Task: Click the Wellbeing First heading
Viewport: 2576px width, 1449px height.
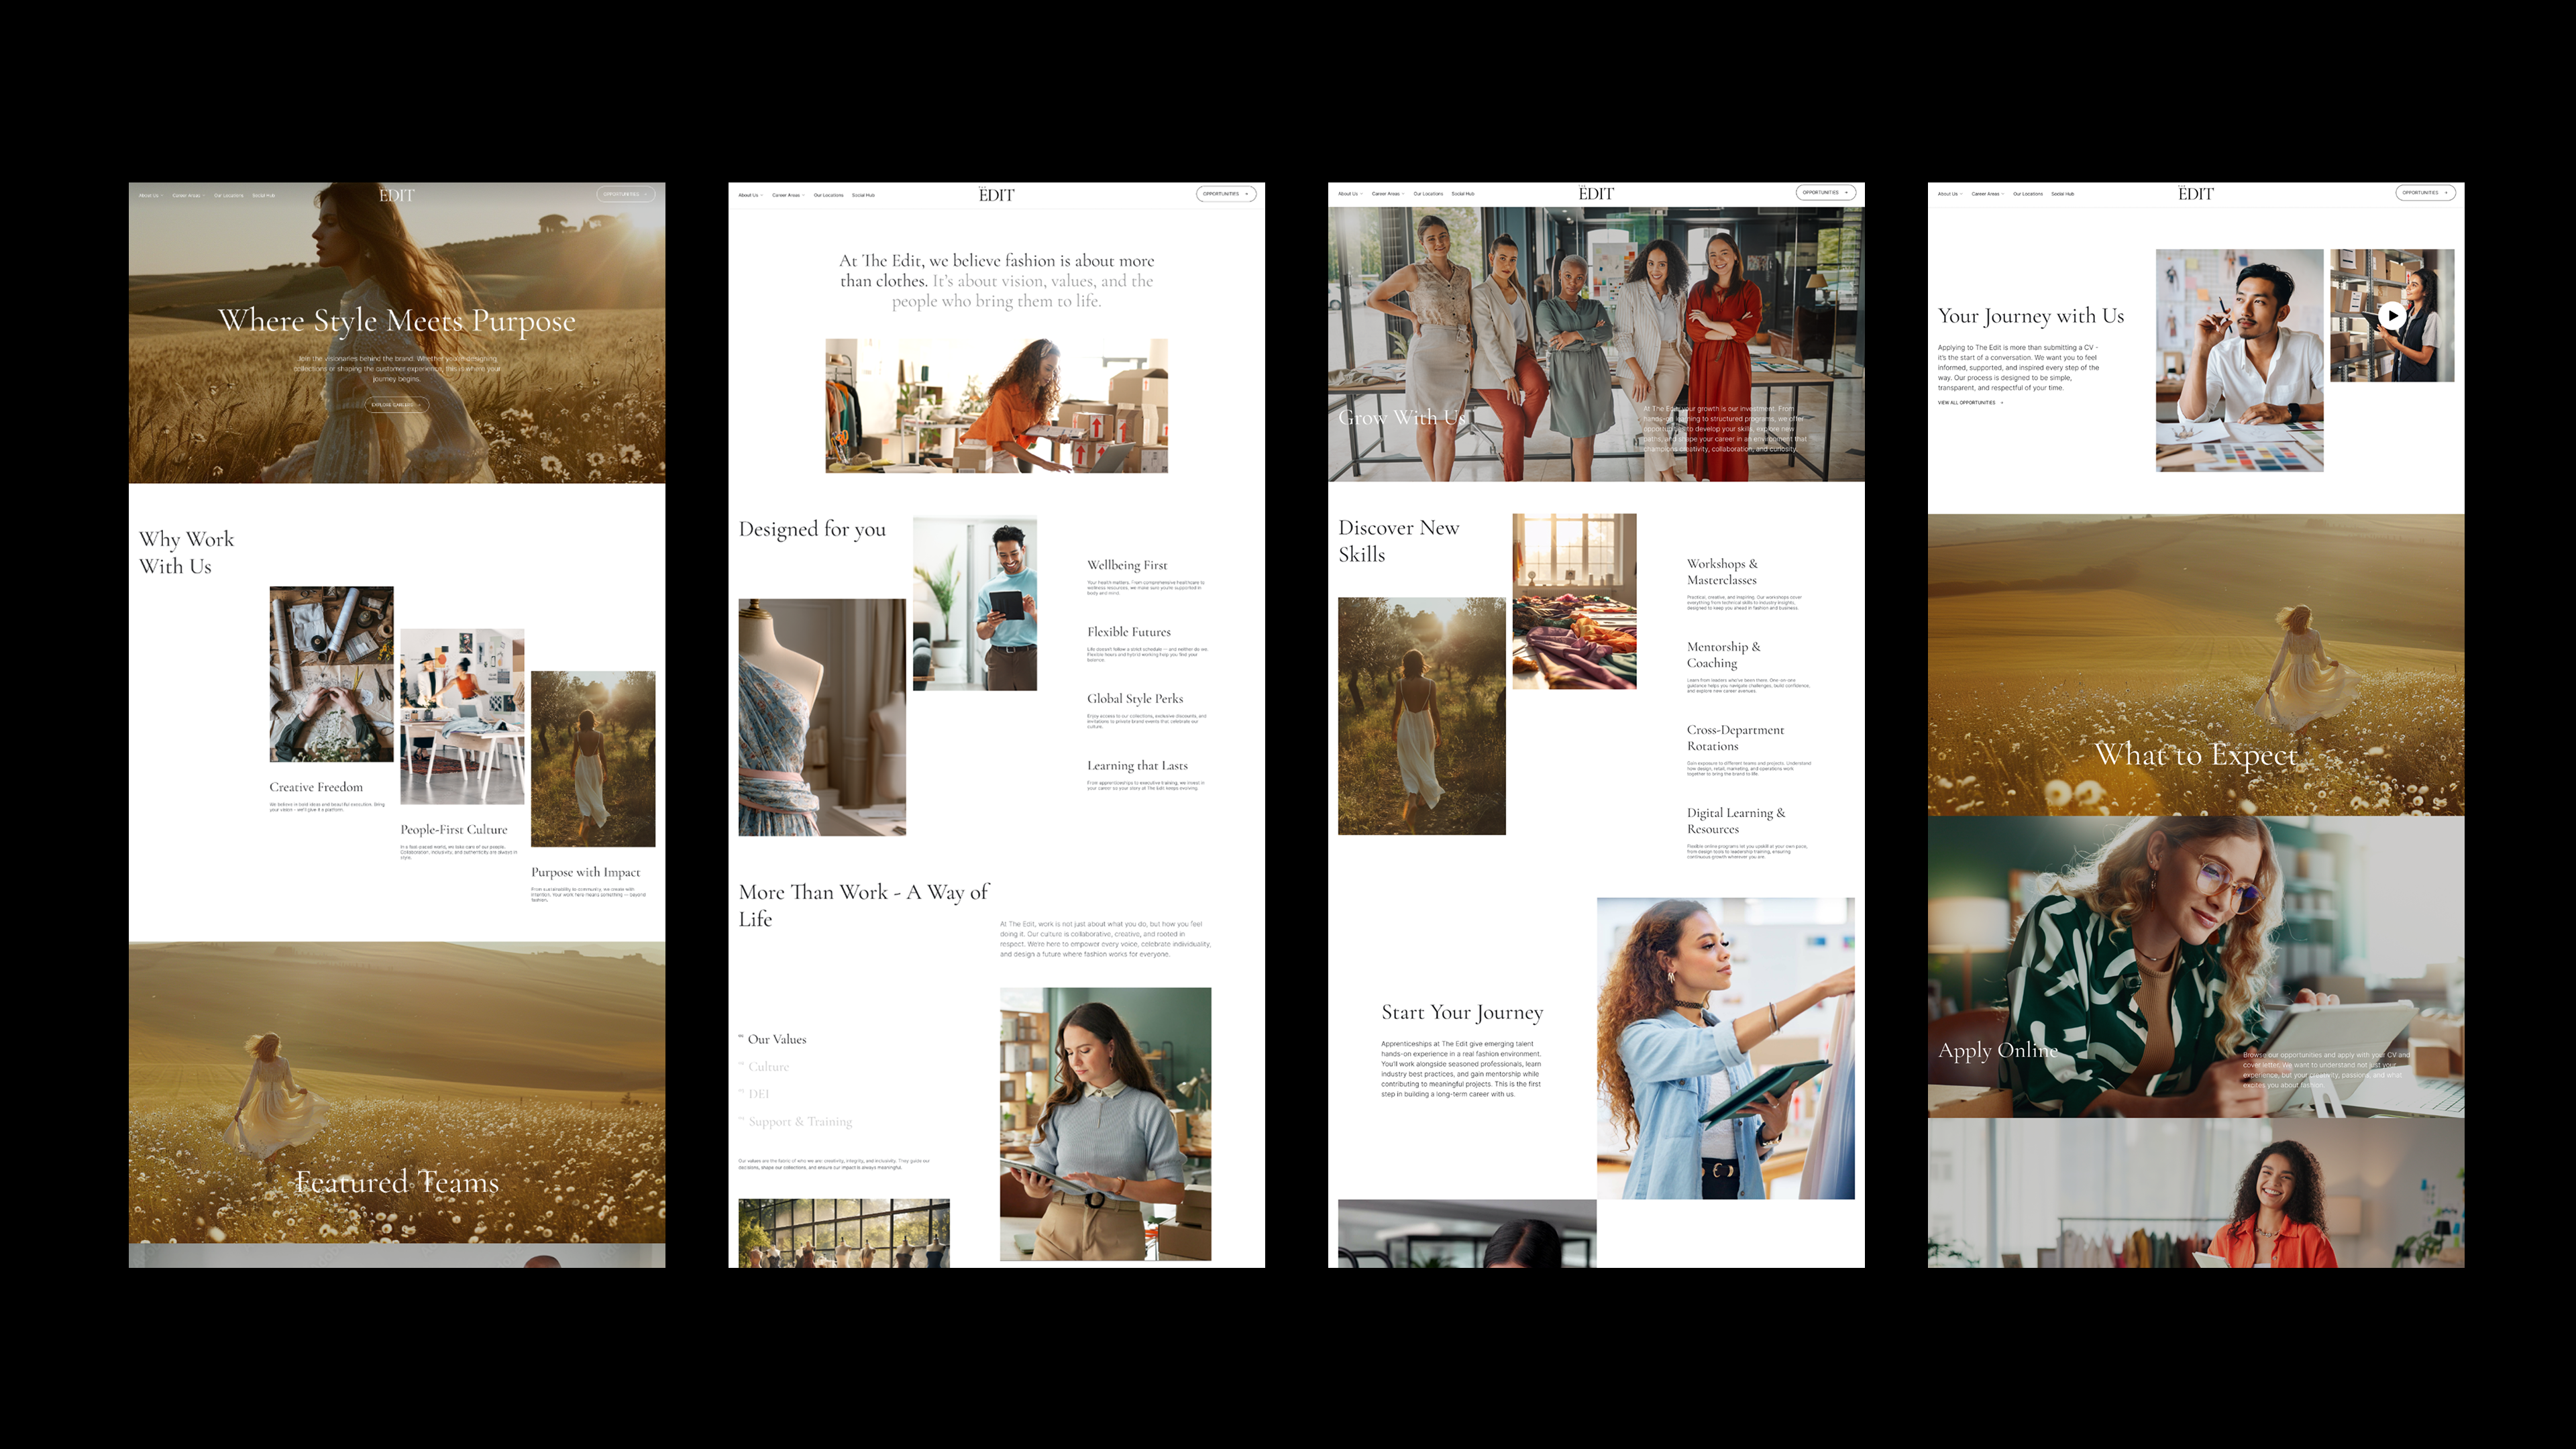Action: point(1127,565)
